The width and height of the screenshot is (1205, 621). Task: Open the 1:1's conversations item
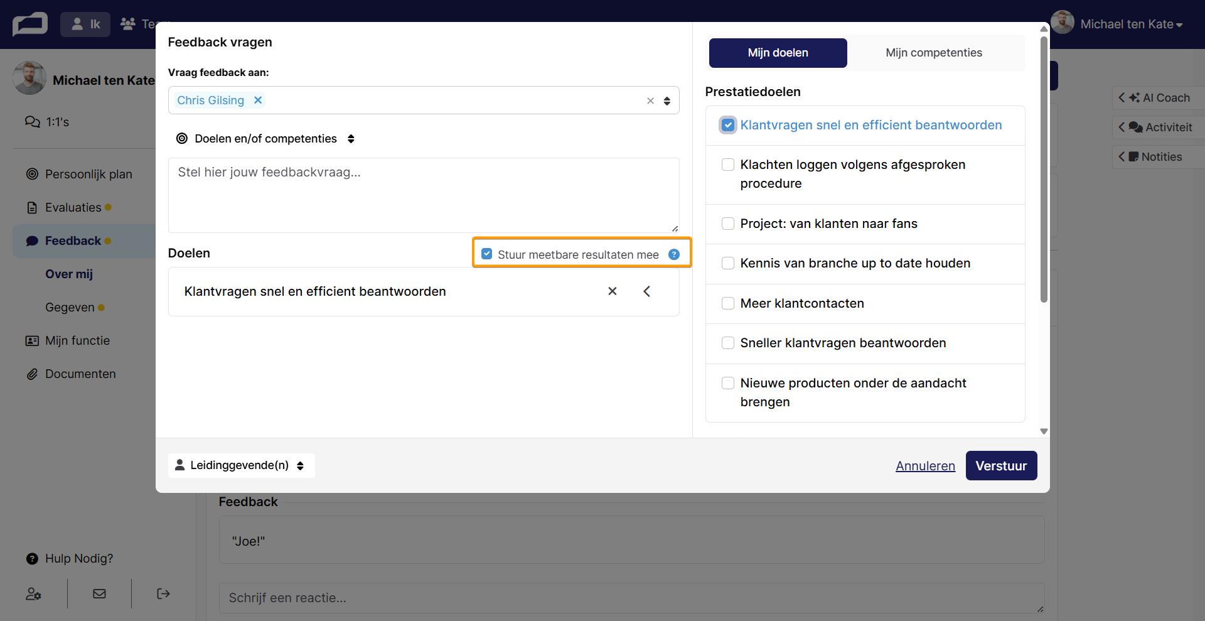point(47,122)
